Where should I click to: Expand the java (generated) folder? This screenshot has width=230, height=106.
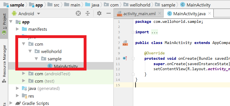click(17, 88)
